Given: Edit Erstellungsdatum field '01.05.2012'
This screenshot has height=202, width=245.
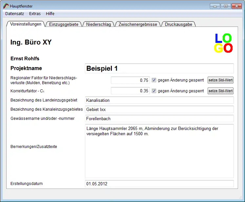Looking at the screenshot, I should click(x=159, y=184).
